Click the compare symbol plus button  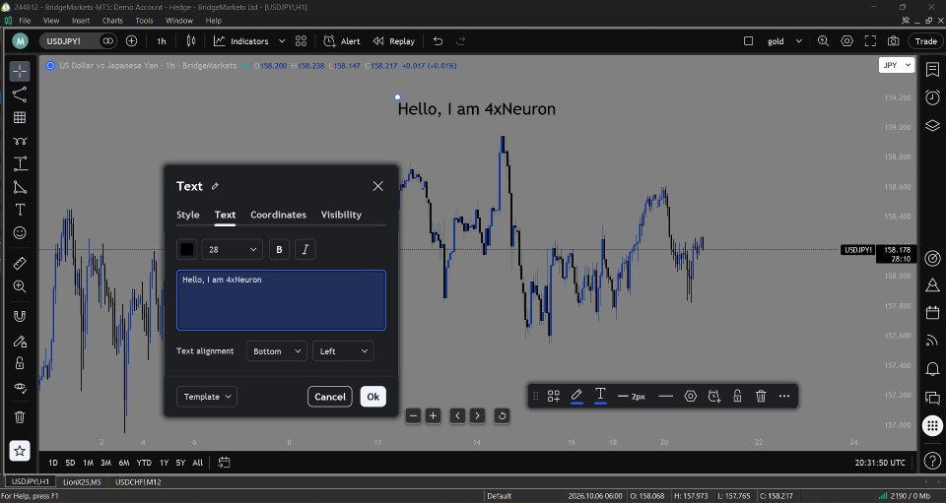131,41
